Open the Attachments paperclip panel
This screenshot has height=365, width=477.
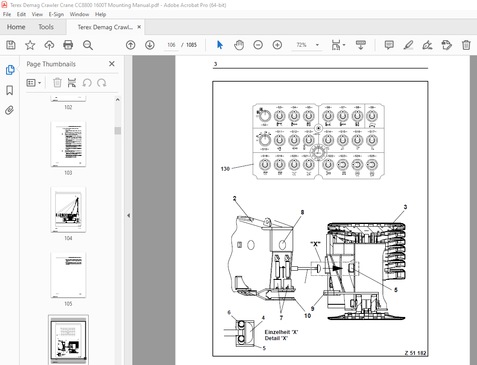[10, 110]
